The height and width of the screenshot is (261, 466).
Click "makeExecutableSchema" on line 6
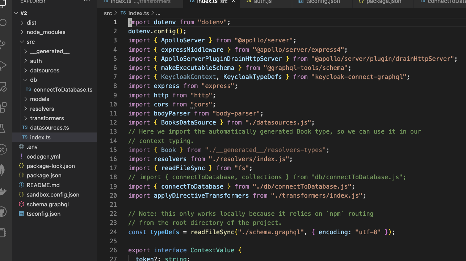[x=198, y=68]
